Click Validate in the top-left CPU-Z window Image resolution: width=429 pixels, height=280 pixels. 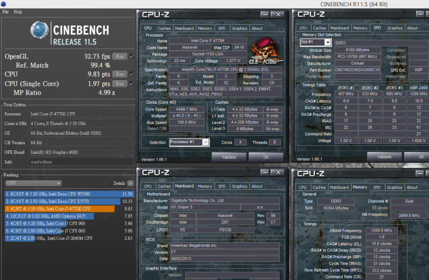229,157
